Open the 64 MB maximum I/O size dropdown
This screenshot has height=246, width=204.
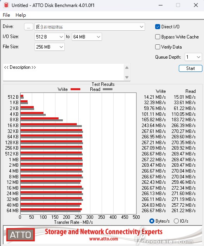87,37
